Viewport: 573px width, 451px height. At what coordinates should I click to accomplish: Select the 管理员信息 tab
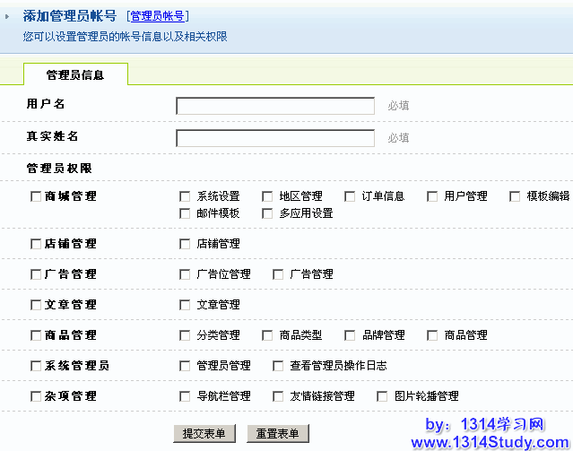click(75, 74)
